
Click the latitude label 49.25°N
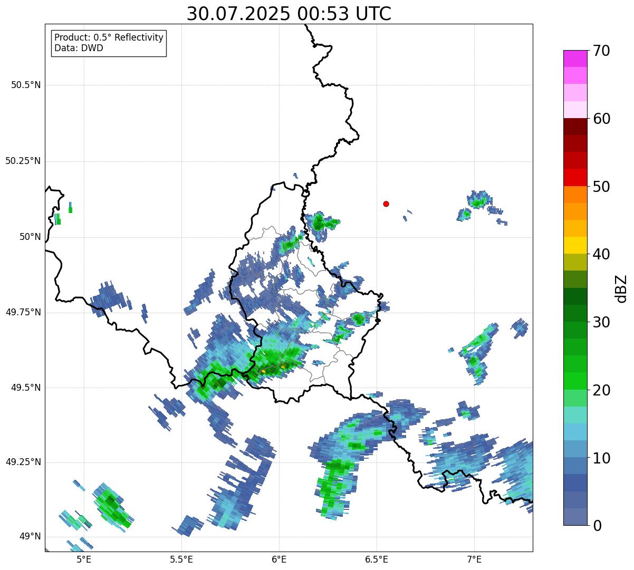(x=23, y=462)
